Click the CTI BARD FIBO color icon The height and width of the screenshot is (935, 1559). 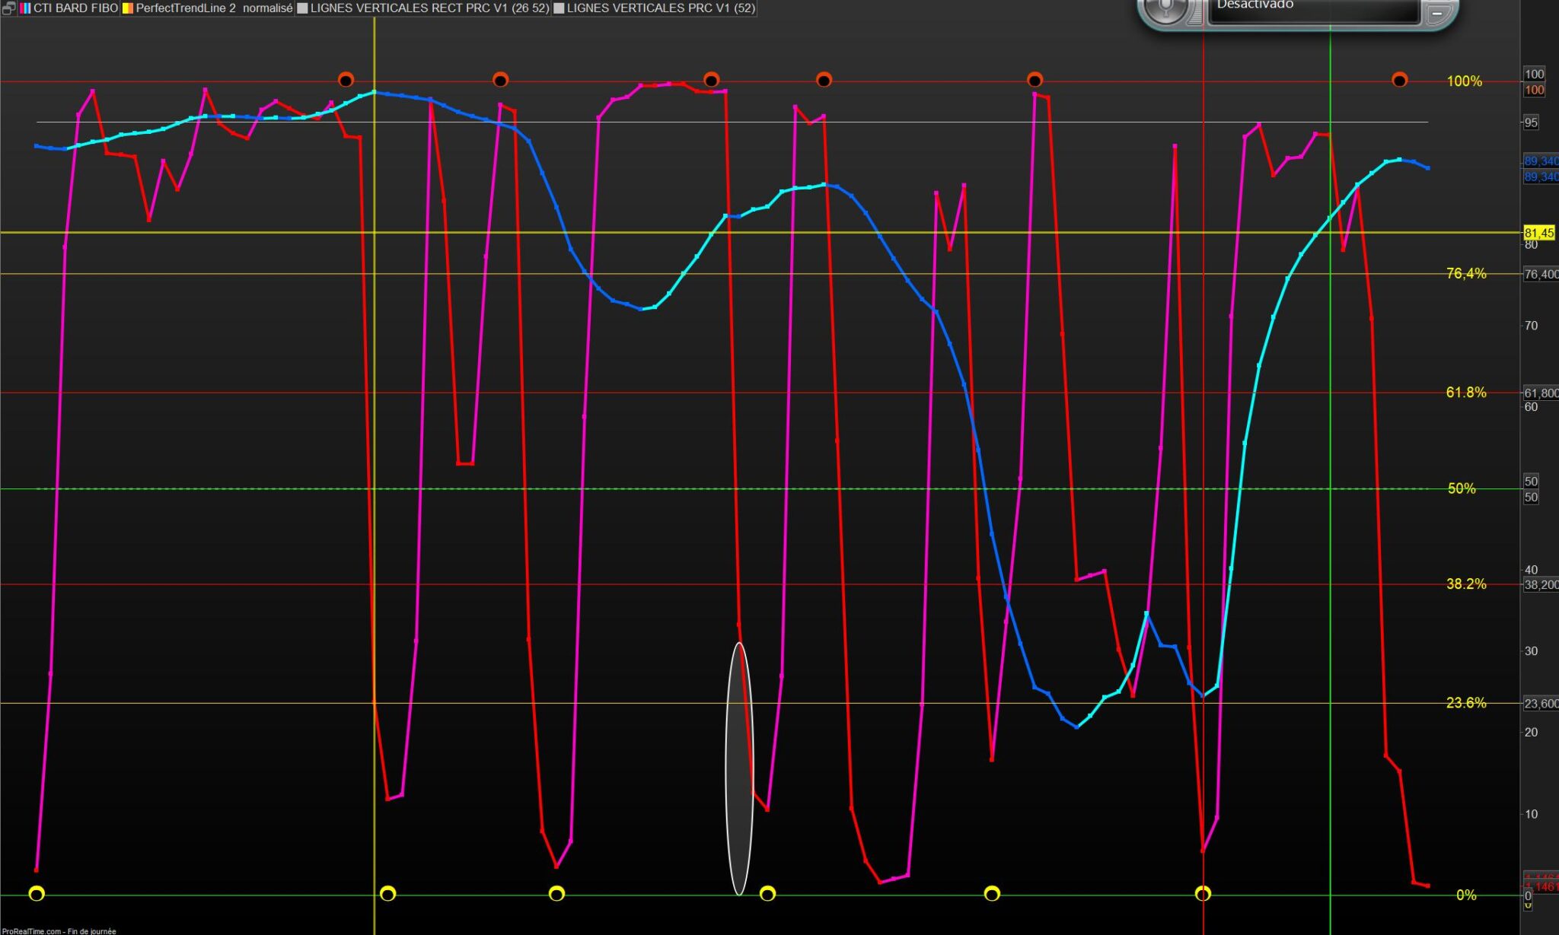[x=25, y=8]
